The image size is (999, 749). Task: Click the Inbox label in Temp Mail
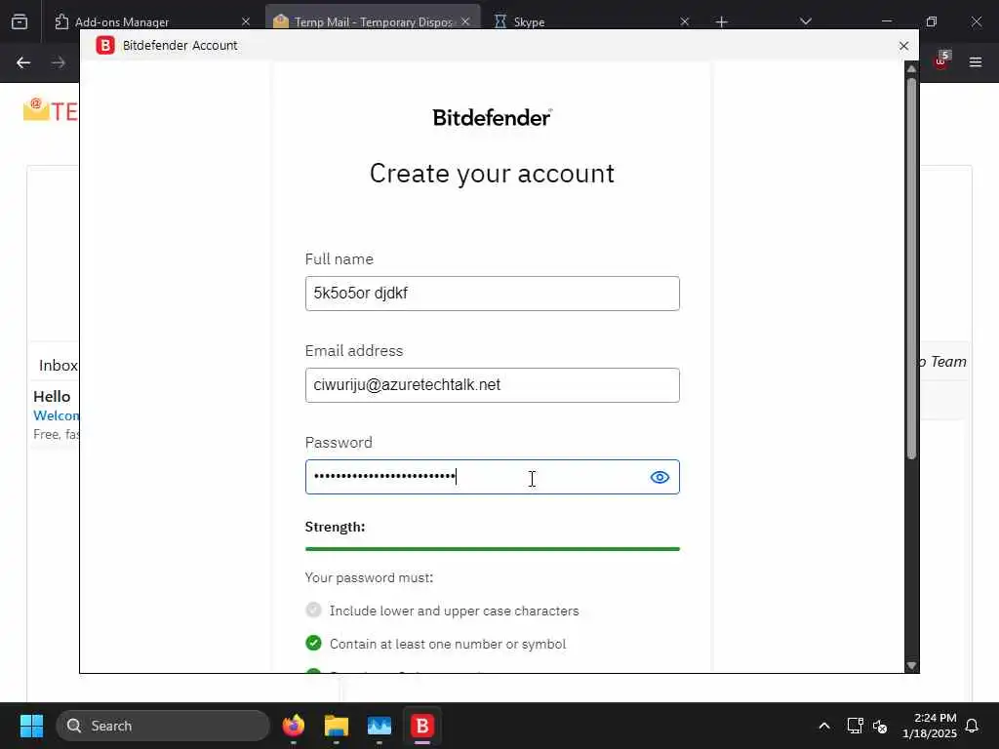[x=58, y=365]
